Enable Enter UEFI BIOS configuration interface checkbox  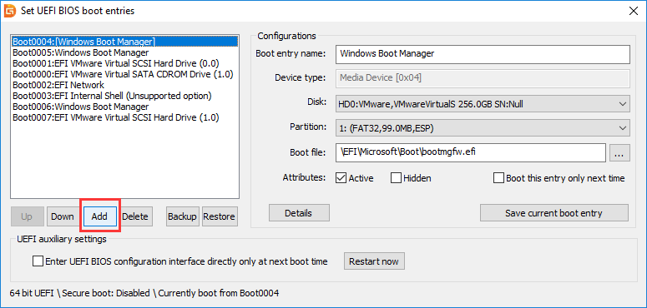click(38, 261)
